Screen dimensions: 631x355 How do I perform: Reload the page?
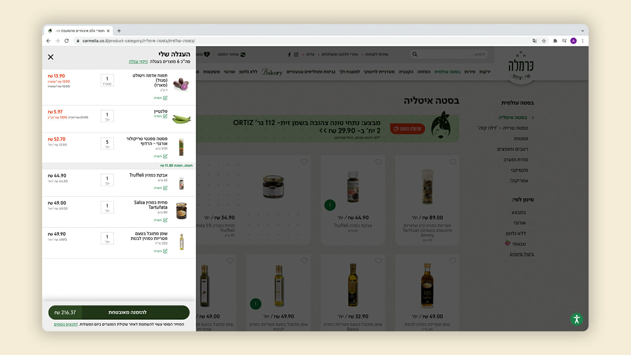pos(67,41)
